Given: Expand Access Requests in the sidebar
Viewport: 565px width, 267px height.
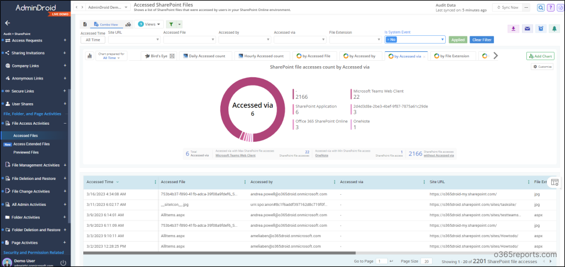Looking at the screenshot, I should pos(65,40).
